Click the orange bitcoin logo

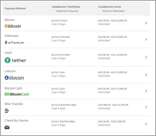[x=13, y=26]
